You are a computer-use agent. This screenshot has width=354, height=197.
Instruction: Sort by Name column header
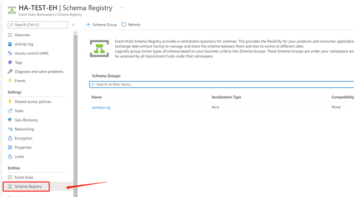[x=97, y=97]
